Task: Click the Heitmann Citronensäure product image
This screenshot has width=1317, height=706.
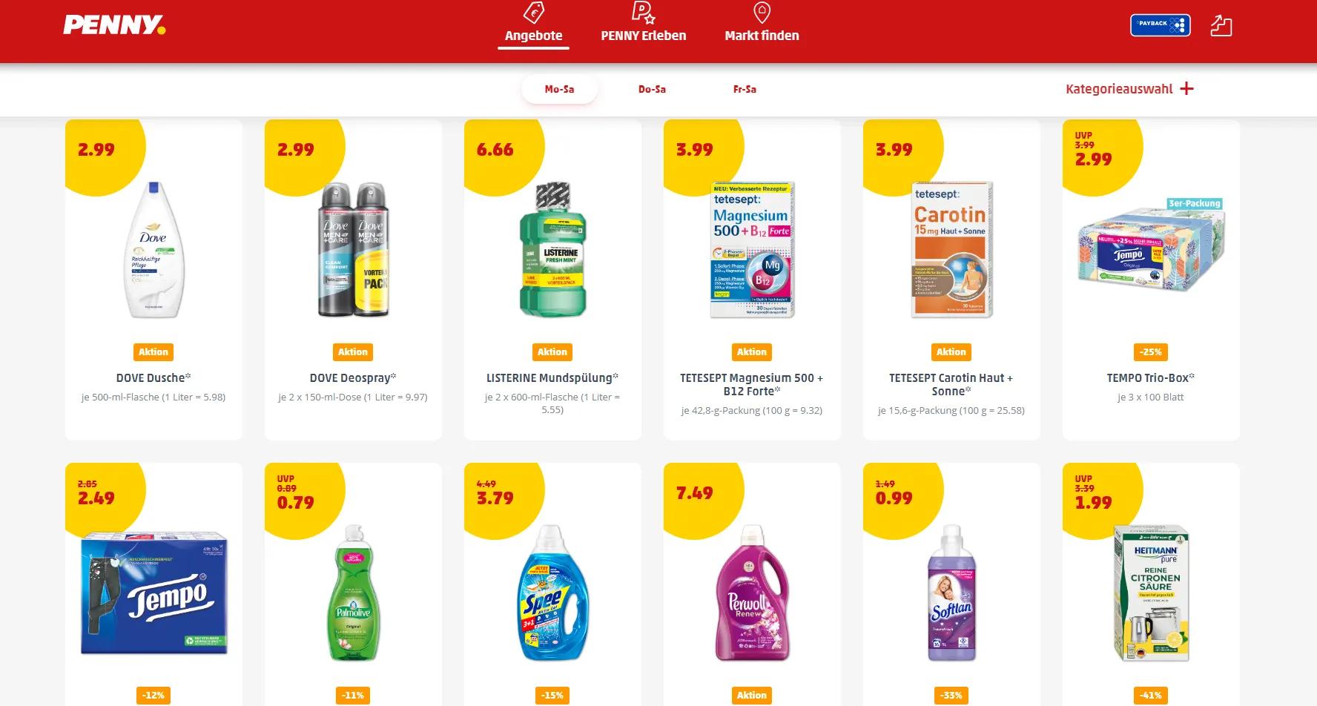Action: (1151, 593)
